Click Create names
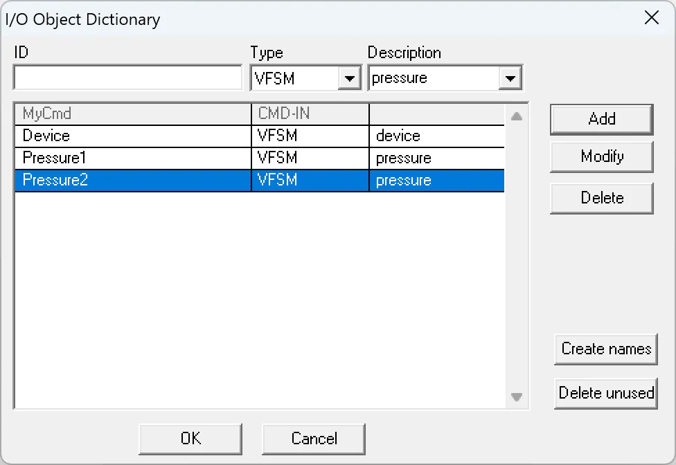 (x=605, y=349)
